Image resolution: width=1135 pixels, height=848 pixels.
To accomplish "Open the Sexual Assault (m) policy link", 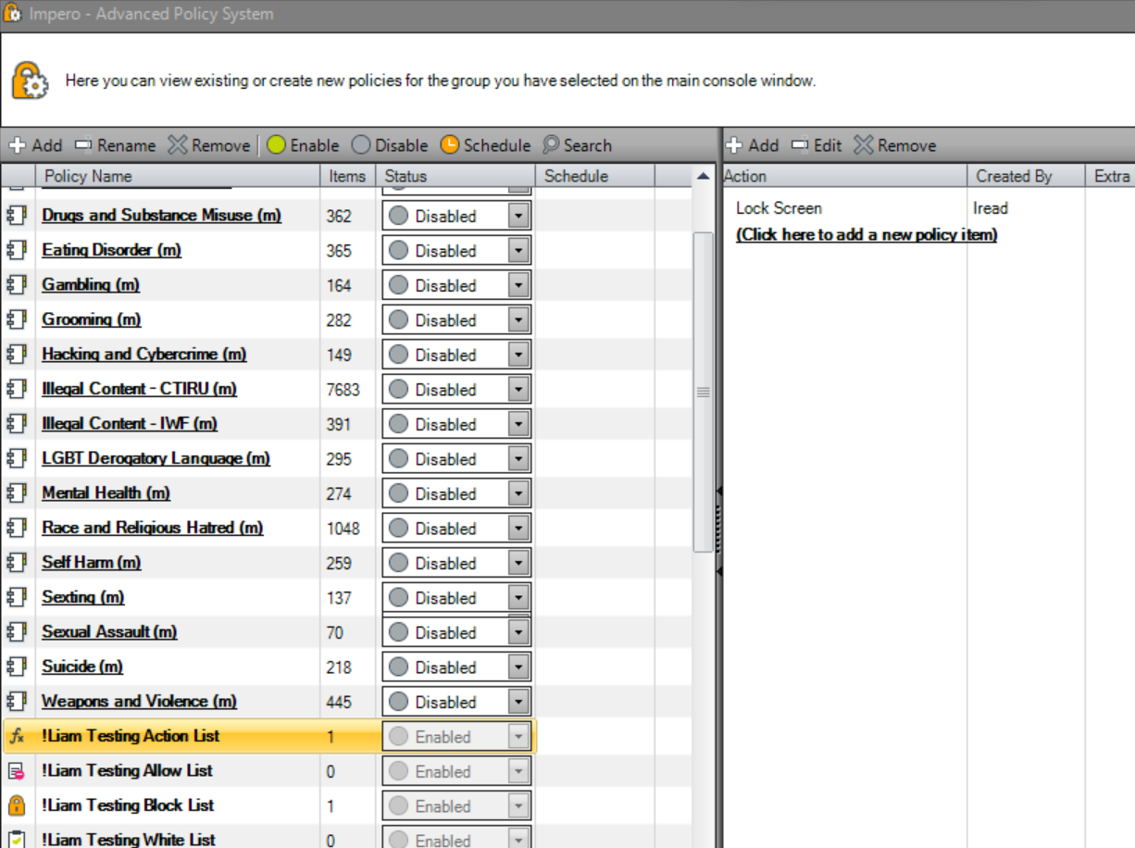I will coord(109,632).
